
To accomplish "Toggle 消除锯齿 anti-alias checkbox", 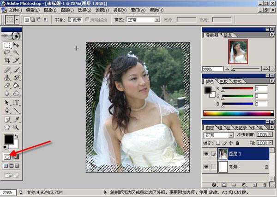I will point(87,19).
